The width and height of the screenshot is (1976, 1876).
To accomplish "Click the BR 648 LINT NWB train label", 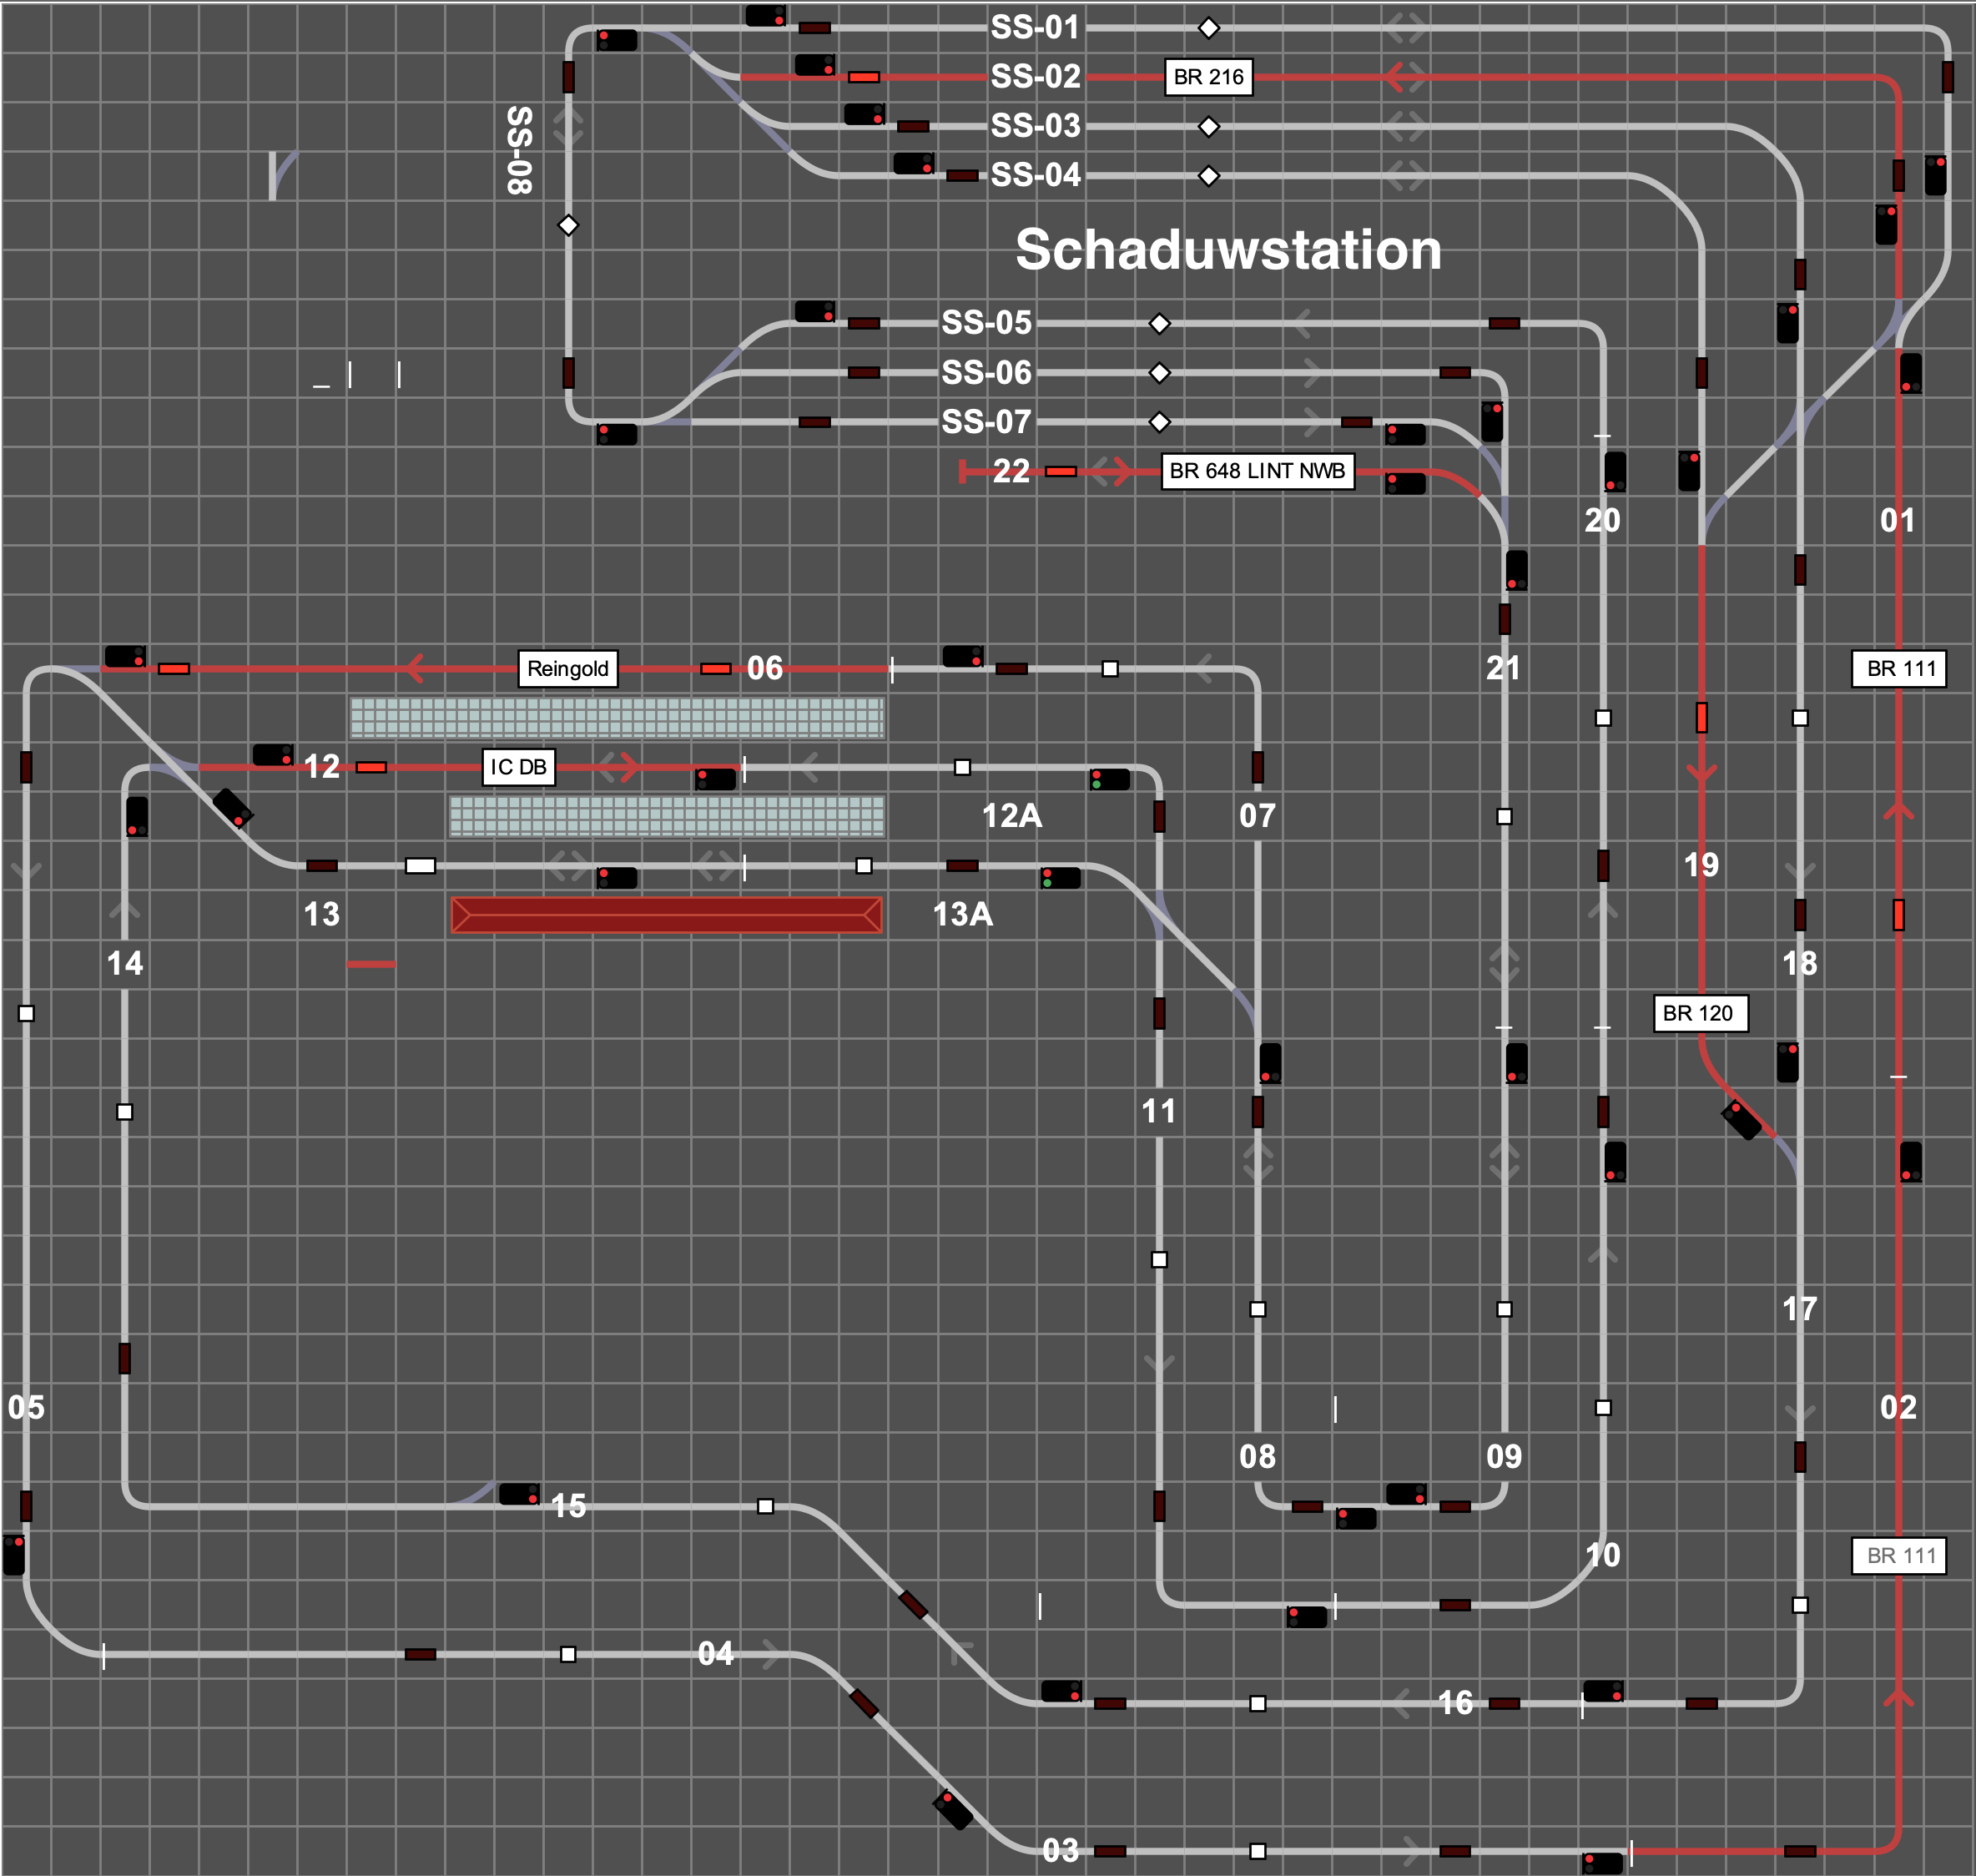I will point(1257,471).
